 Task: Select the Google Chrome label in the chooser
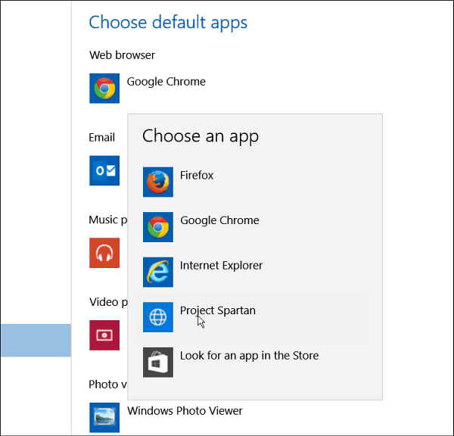[219, 220]
